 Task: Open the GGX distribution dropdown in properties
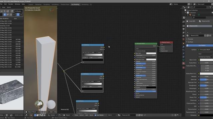[x=205, y=54]
